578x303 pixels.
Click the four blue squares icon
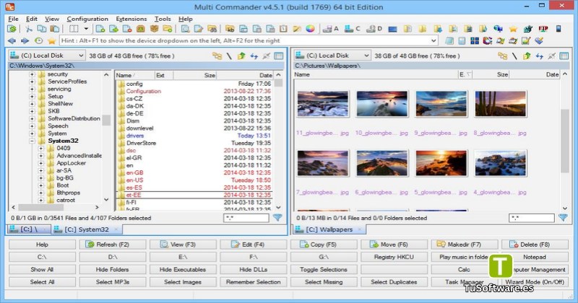475,41
